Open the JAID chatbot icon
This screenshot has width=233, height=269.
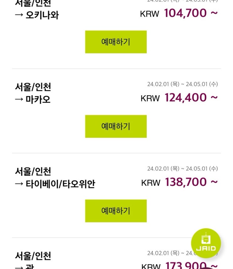[x=206, y=243]
